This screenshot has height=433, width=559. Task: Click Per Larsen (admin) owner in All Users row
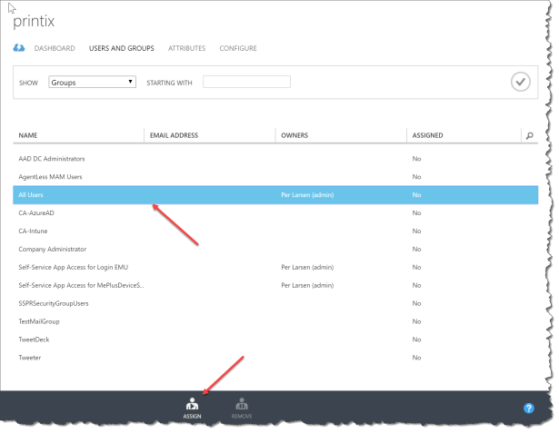tap(307, 195)
